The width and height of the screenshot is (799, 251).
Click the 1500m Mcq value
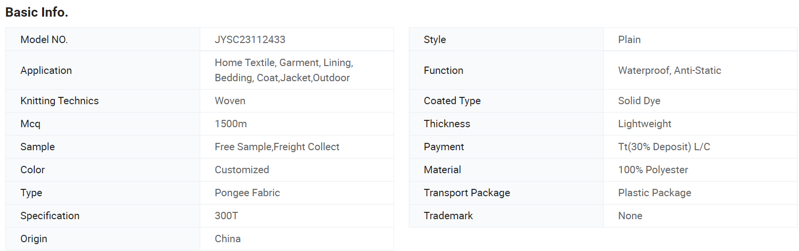(x=231, y=124)
